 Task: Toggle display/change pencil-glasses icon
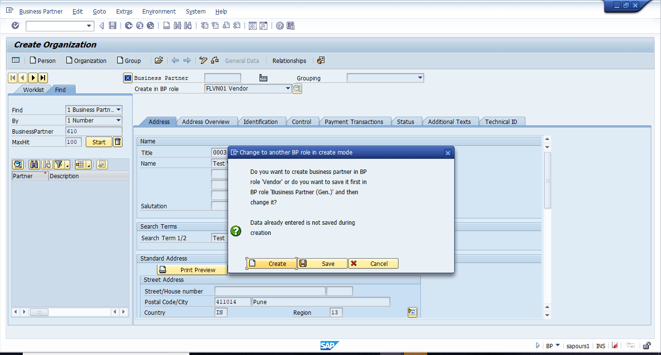tap(203, 61)
